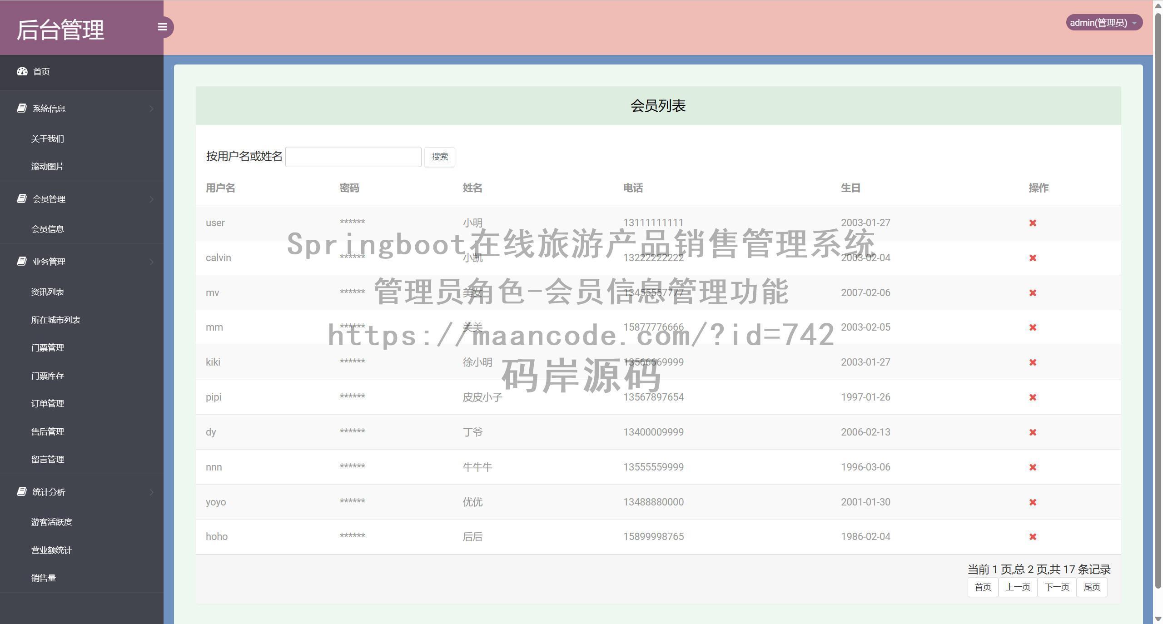Screen dimensions: 1163x624
Task: Click the username cell 'hoho'
Action: tap(217, 537)
